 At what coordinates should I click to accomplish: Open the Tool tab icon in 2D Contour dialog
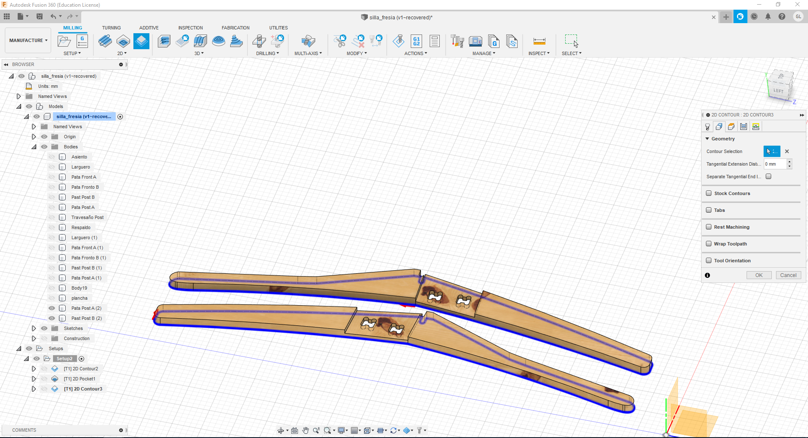[x=707, y=127]
